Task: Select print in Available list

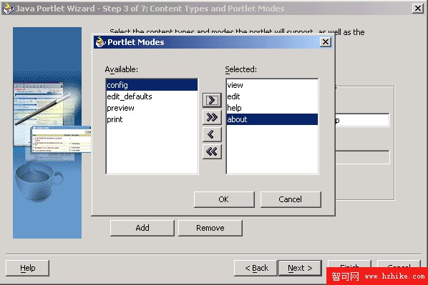Action: (x=152, y=119)
